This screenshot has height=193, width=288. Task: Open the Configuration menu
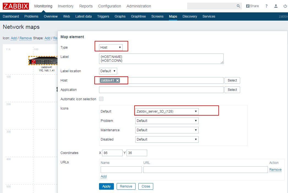(x=109, y=6)
